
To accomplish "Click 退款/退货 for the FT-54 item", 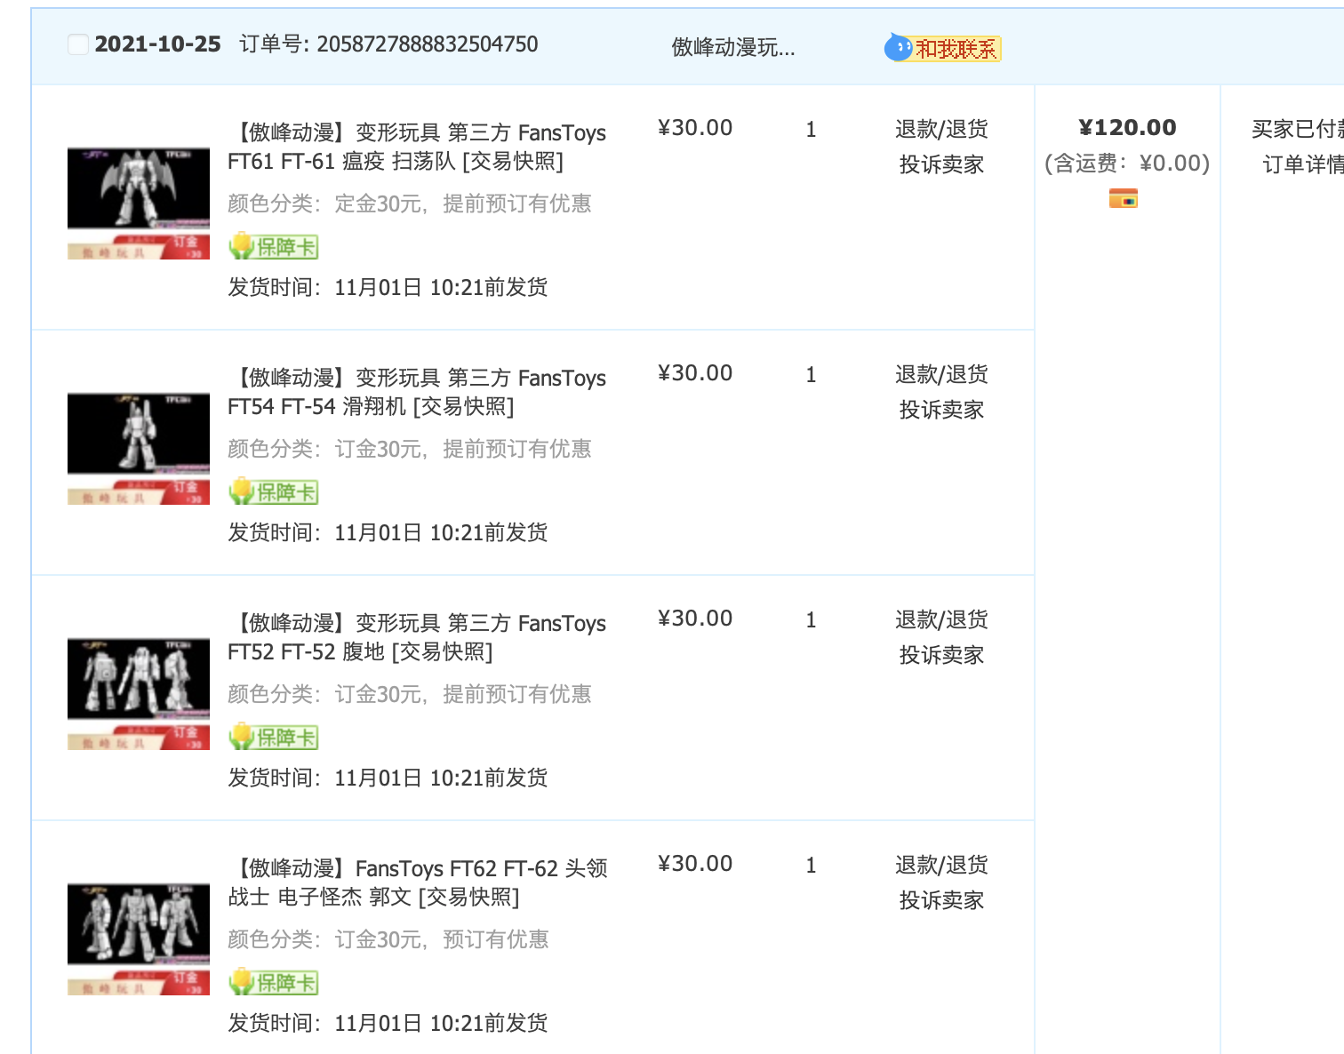I will (x=941, y=374).
